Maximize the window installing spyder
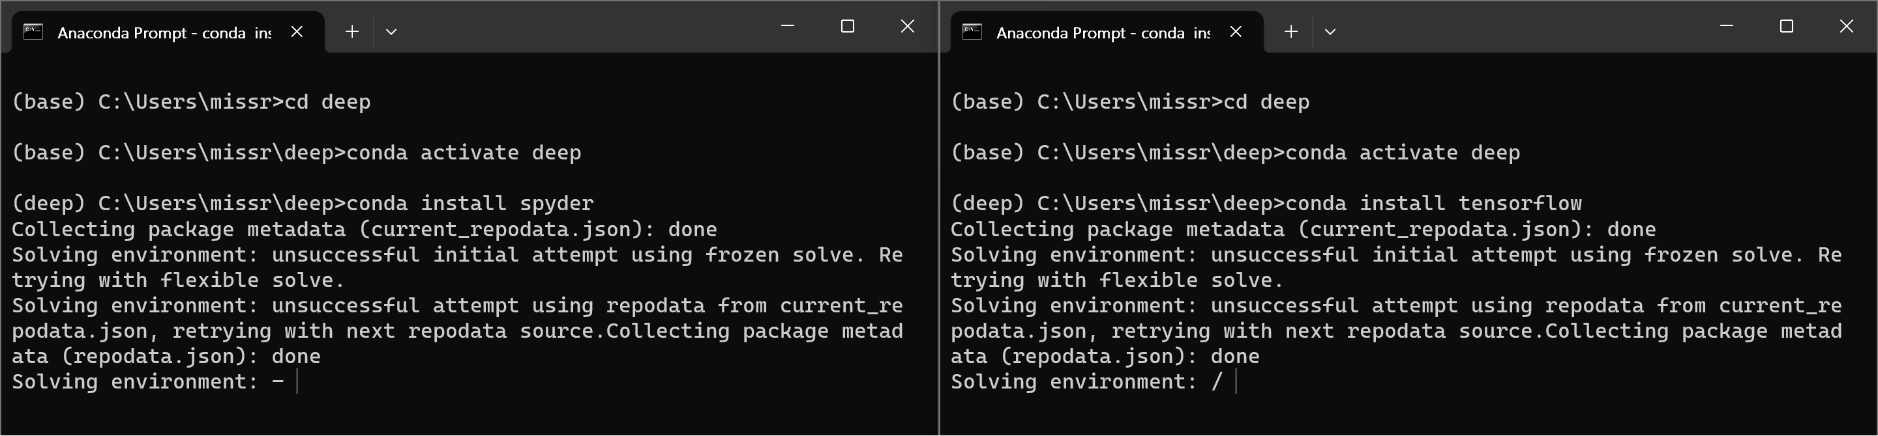This screenshot has height=436, width=1878. pyautogui.click(x=848, y=26)
